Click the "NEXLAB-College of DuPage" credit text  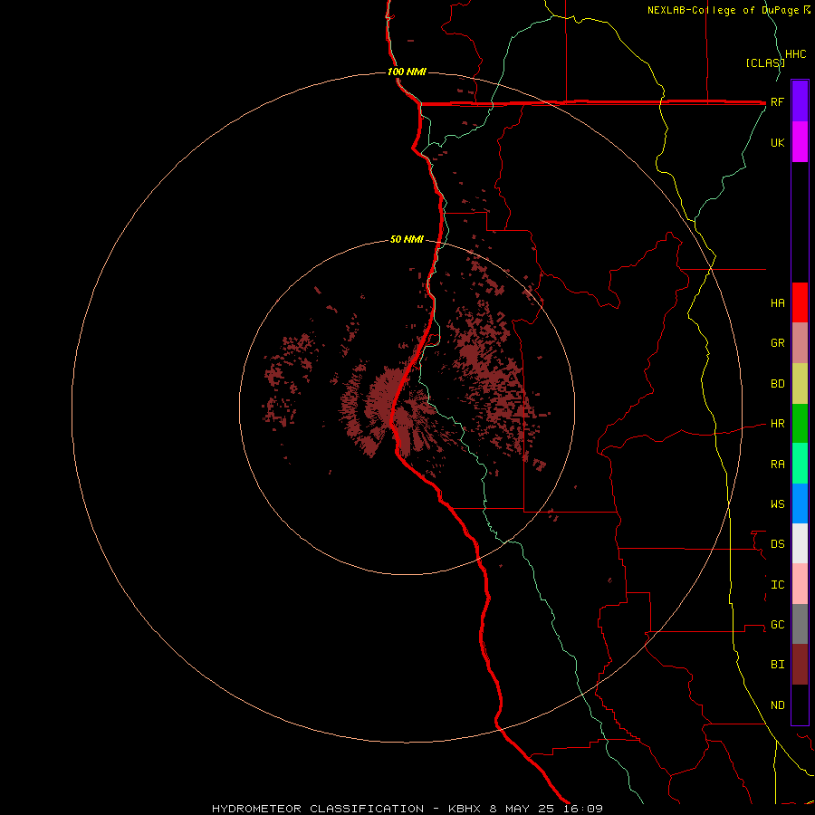tap(724, 10)
